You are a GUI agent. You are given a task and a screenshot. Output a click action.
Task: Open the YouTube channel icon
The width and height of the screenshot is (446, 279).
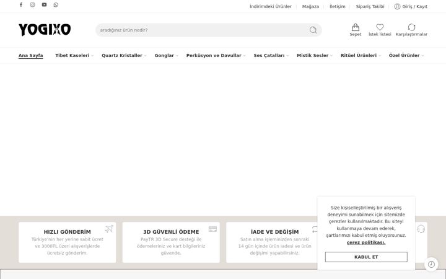pos(44,5)
